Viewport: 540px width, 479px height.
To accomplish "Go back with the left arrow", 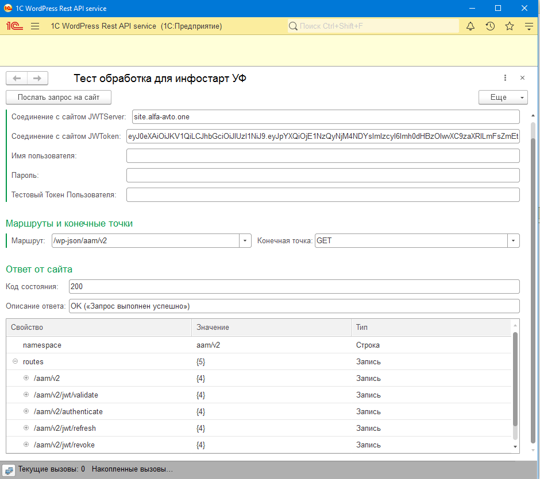I will click(x=17, y=79).
